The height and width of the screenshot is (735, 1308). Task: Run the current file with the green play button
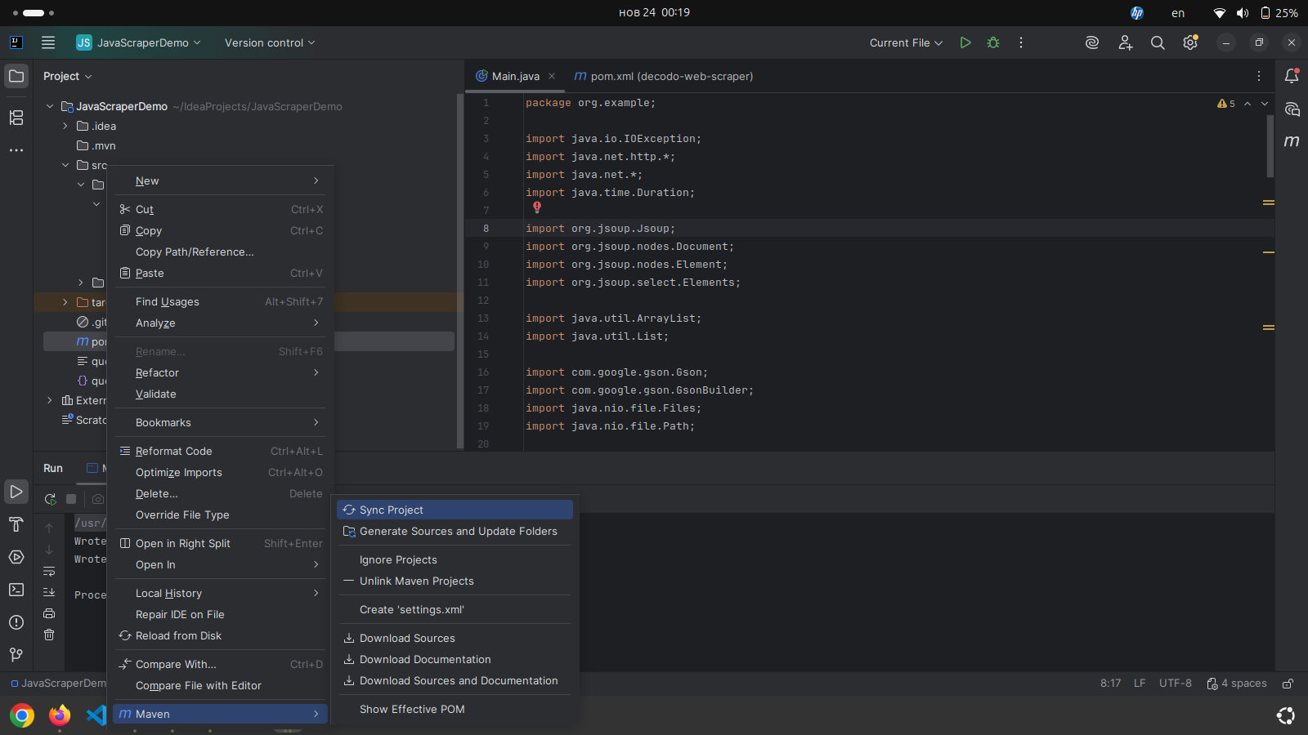click(x=965, y=42)
